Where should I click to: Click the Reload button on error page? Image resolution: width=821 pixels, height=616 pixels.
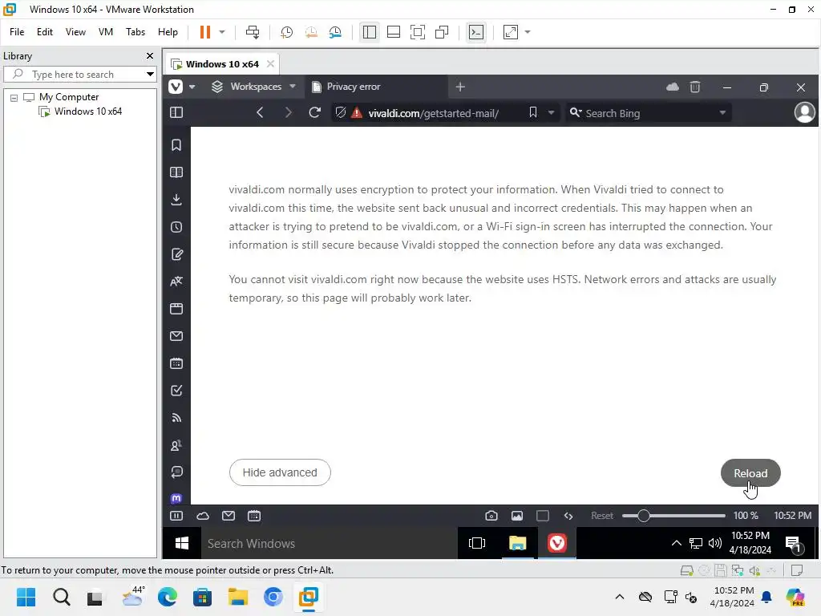[750, 473]
